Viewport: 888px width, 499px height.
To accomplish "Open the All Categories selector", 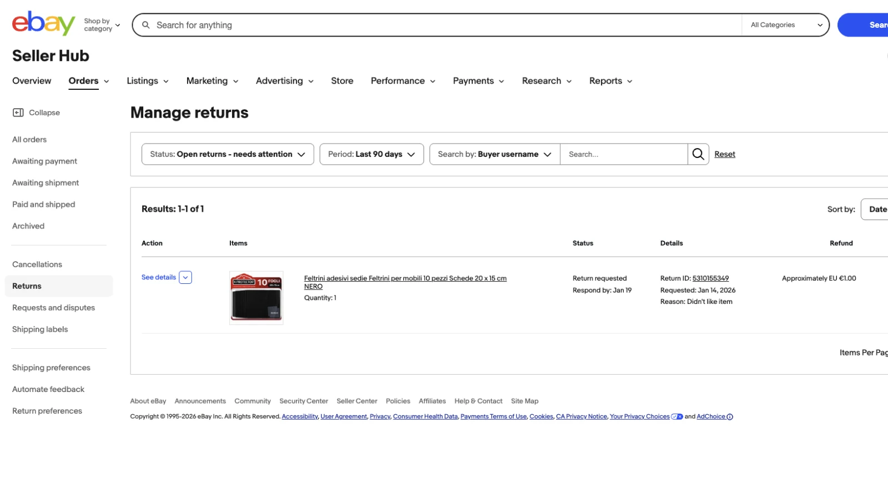I will pyautogui.click(x=785, y=25).
